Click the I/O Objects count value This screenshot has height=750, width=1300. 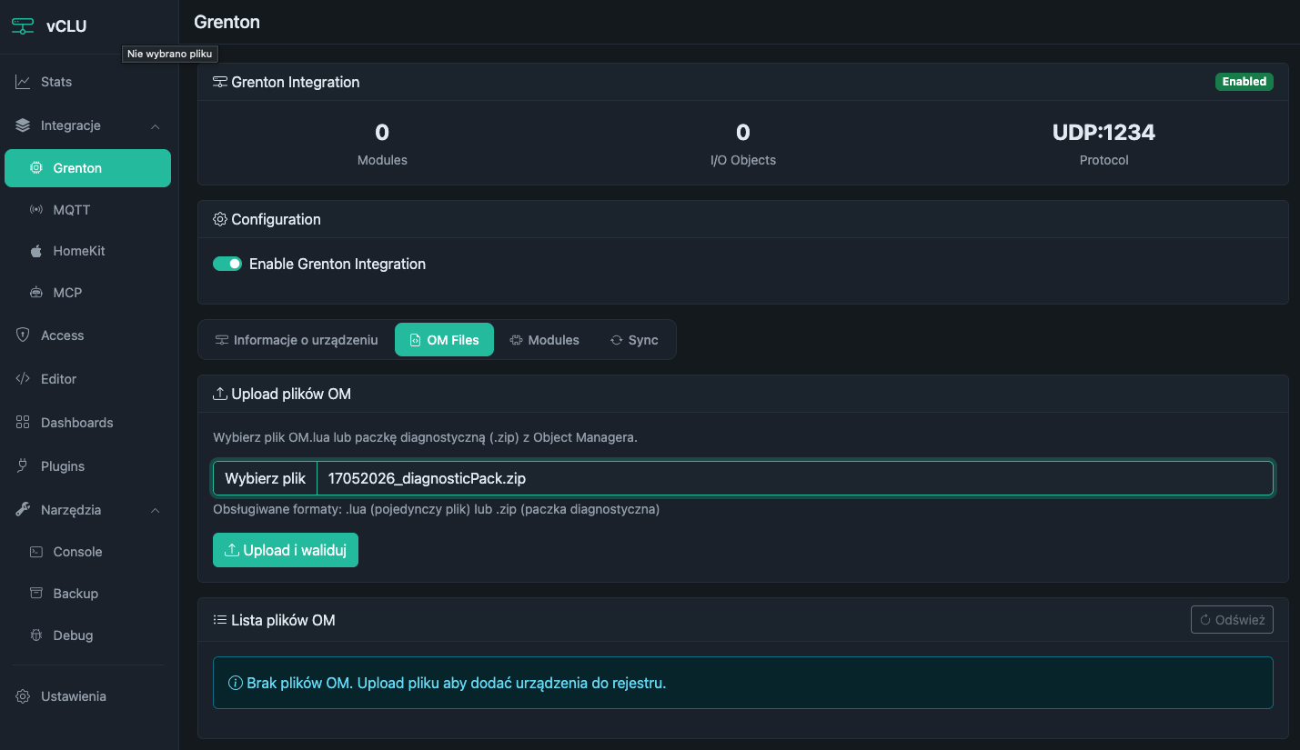coord(743,133)
